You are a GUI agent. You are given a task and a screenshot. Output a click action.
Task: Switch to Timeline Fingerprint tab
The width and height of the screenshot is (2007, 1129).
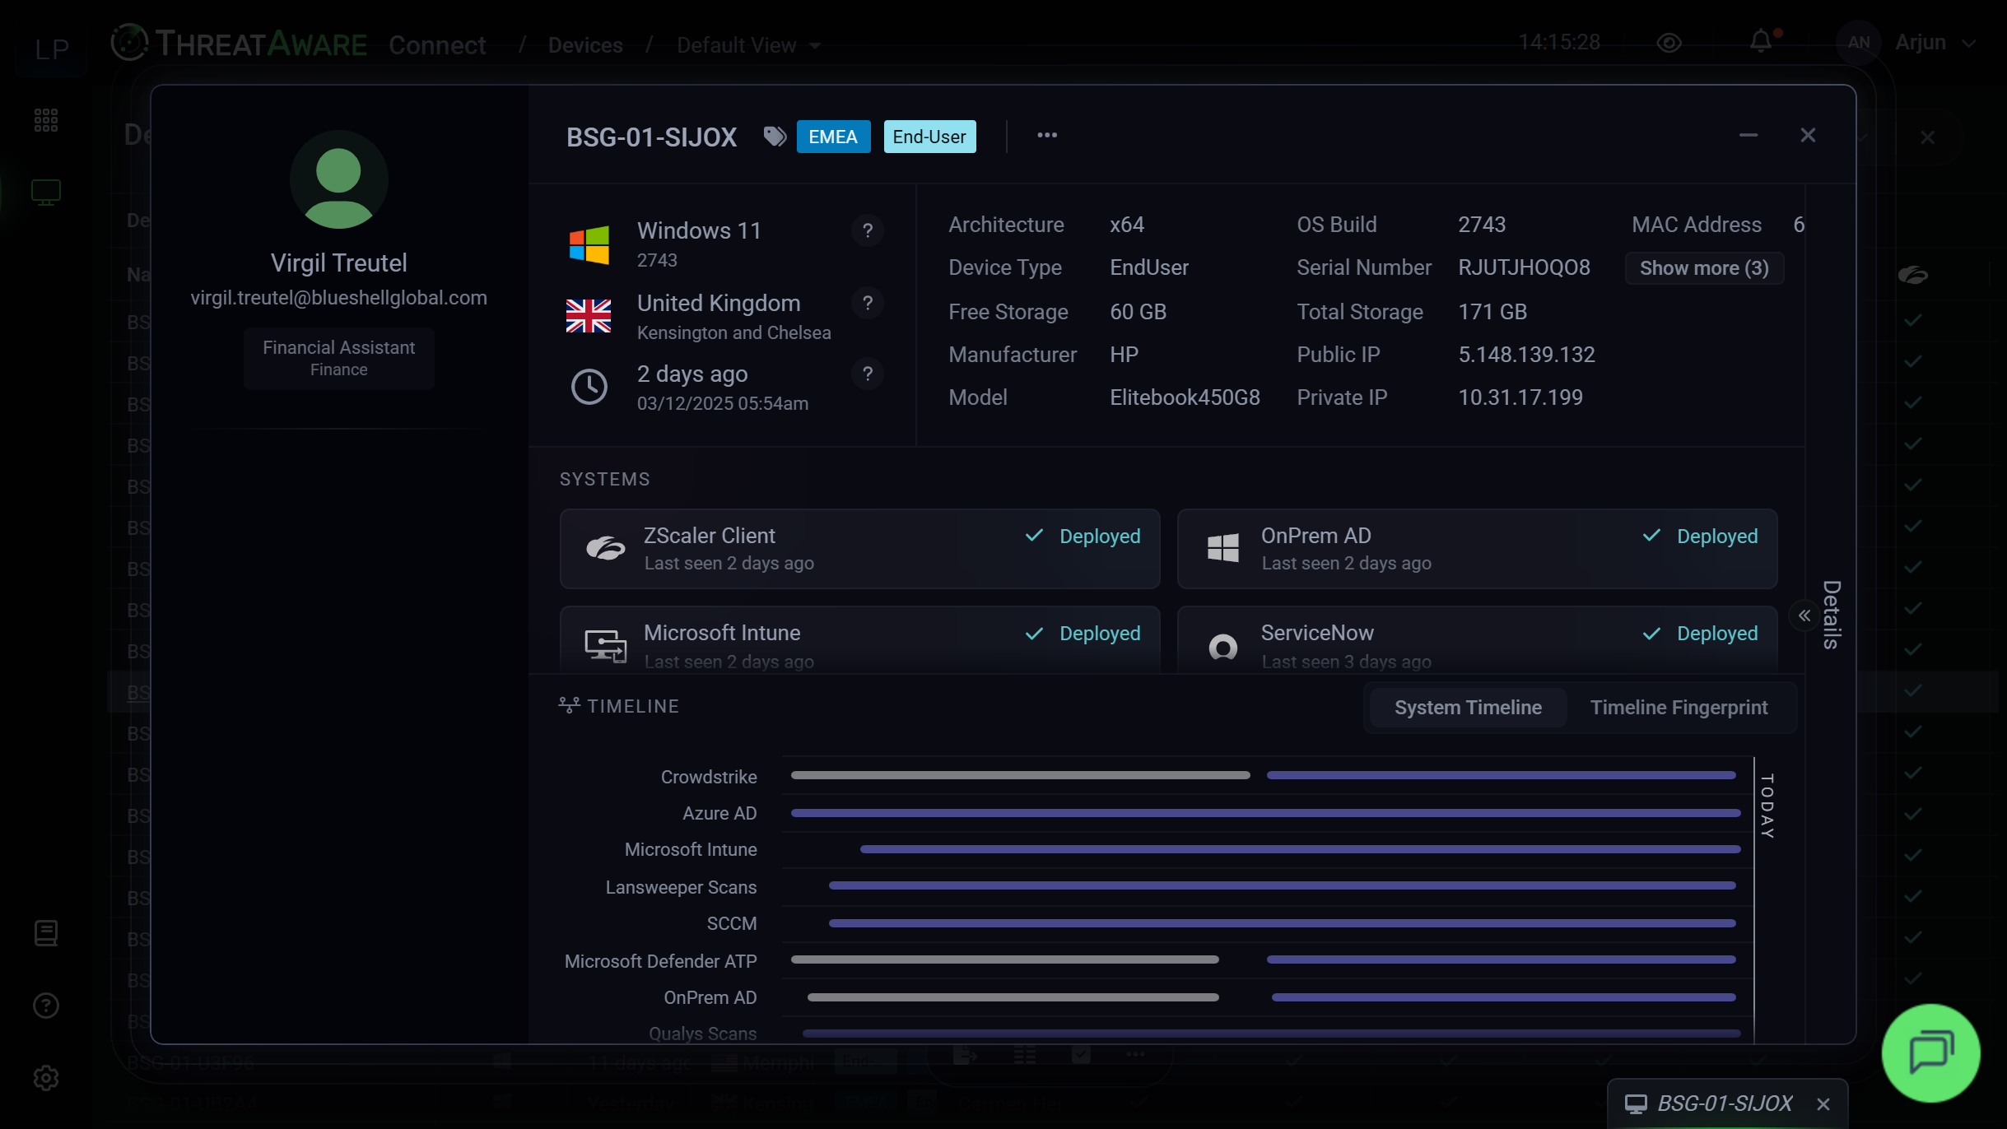1679,708
